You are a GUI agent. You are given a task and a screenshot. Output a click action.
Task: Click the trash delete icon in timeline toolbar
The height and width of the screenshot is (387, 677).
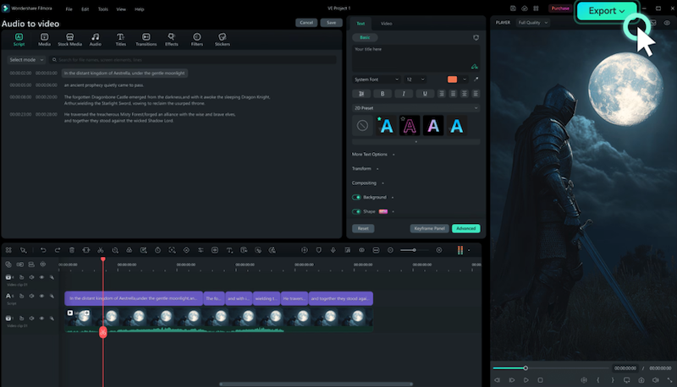coord(72,250)
